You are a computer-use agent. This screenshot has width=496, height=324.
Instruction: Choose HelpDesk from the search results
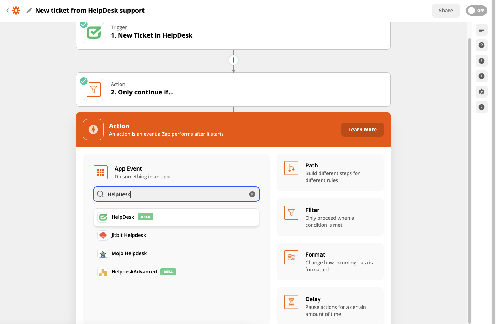176,217
